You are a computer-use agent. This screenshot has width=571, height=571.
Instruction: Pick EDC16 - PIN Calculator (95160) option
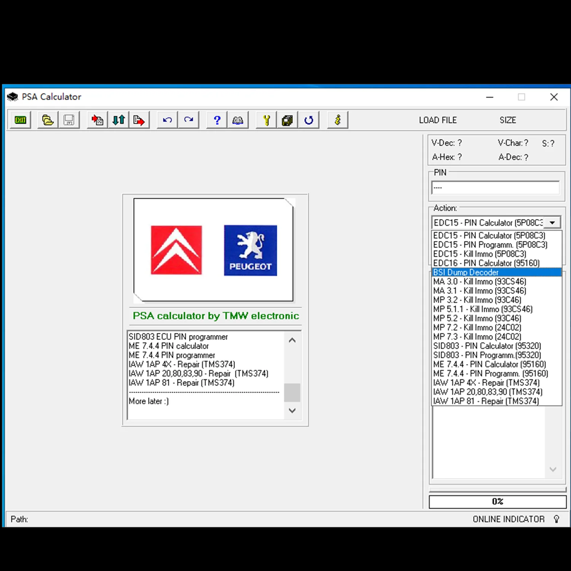click(x=497, y=263)
